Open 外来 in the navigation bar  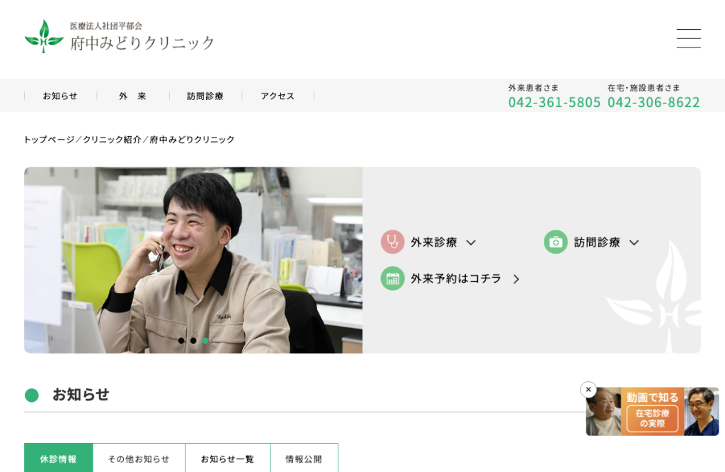[x=132, y=96]
